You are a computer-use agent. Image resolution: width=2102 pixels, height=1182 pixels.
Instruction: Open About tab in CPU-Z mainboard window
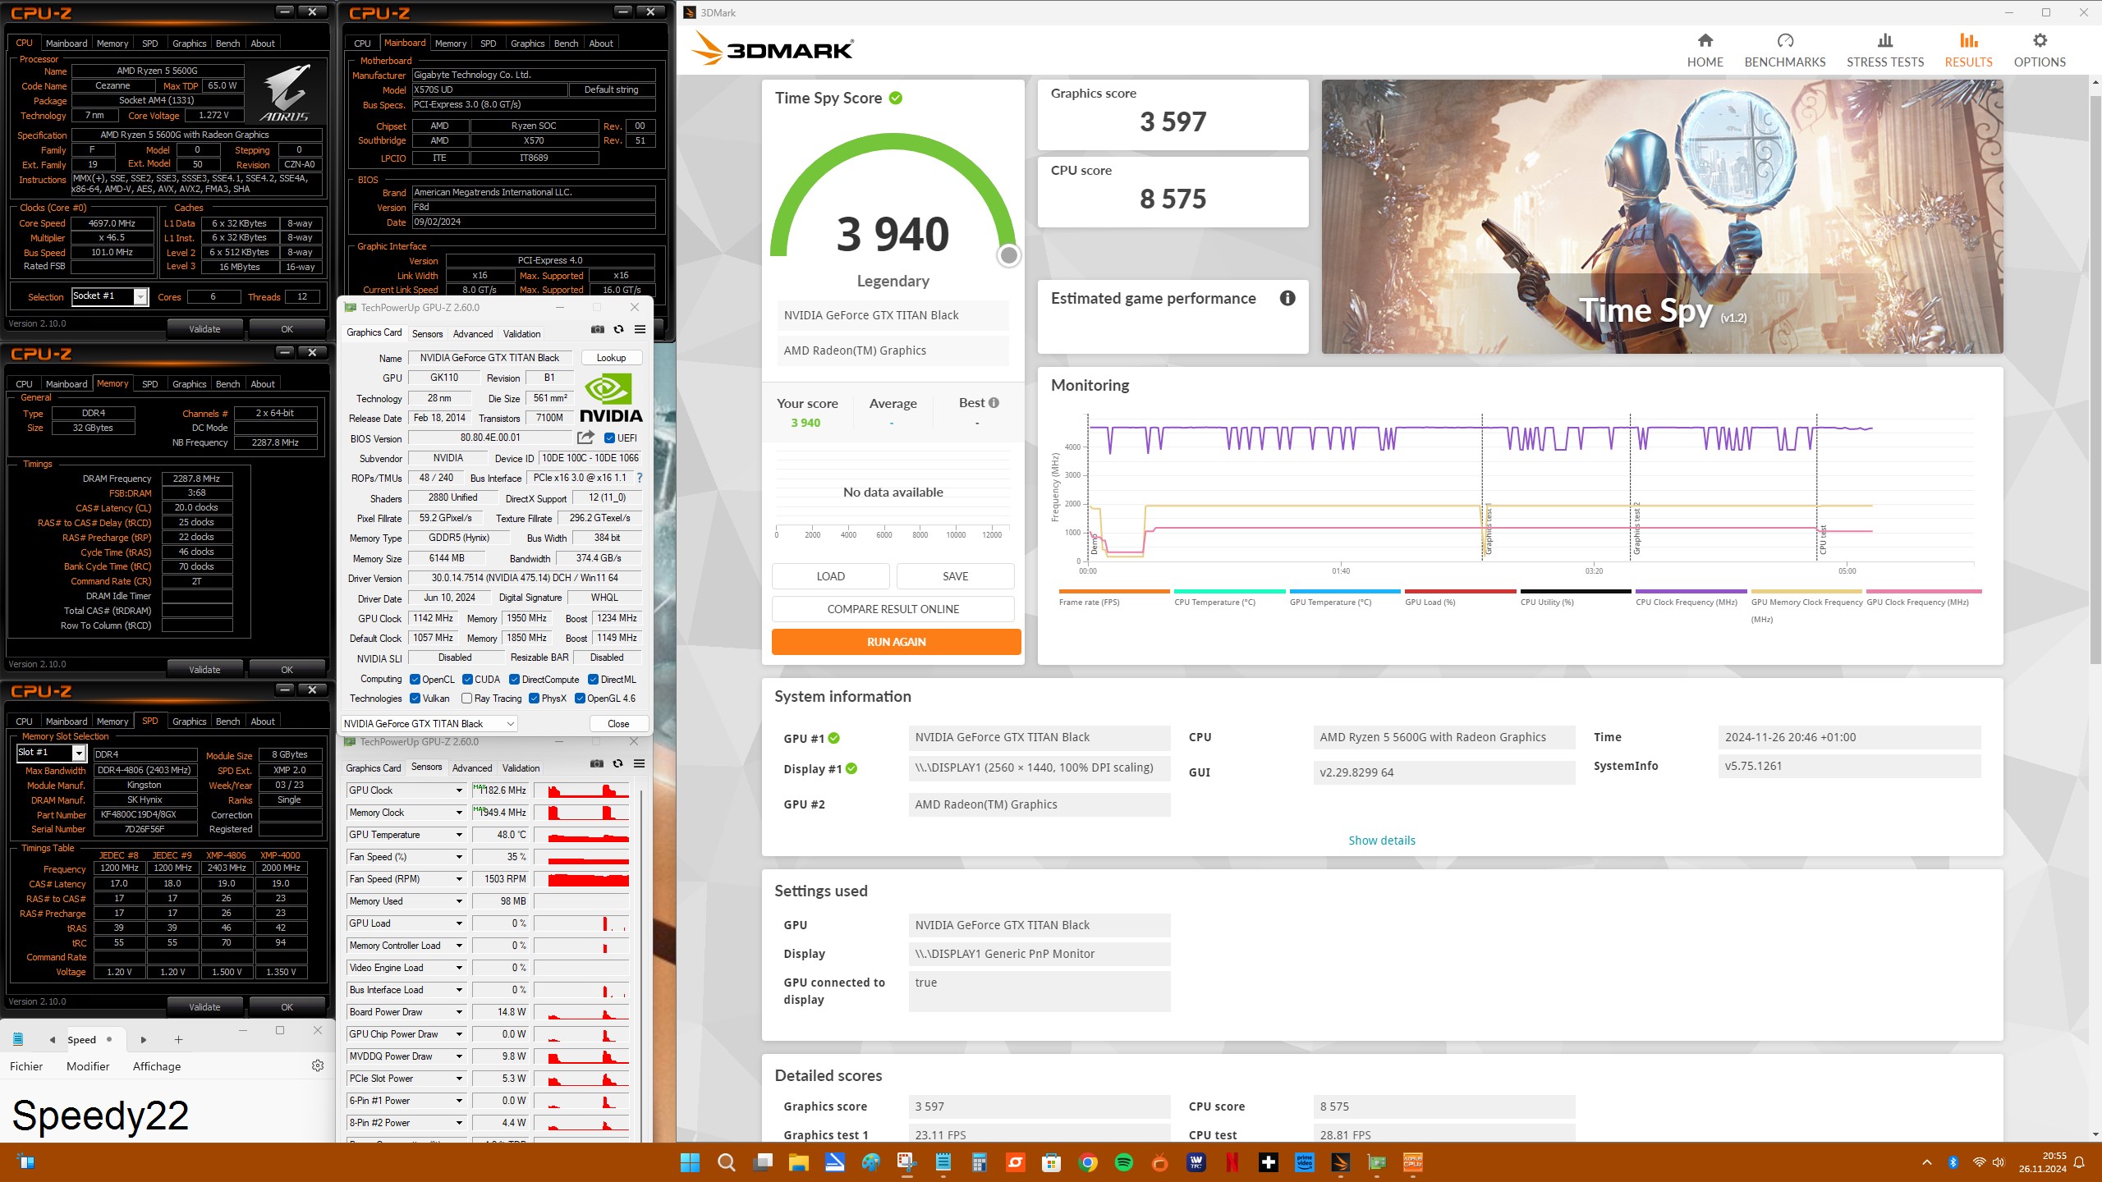601,44
